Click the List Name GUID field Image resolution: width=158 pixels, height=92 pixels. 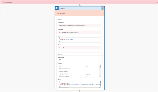click(x=80, y=32)
